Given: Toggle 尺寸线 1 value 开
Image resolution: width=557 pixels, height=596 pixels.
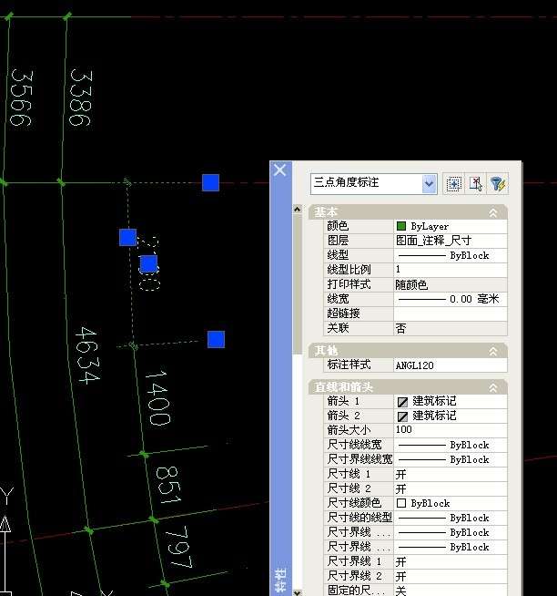Looking at the screenshot, I should point(451,474).
